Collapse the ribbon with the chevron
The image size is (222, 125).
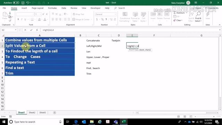pos(220,25)
